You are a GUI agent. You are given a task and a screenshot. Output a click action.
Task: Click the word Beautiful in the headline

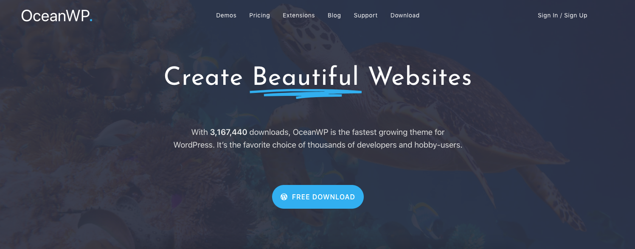coord(306,78)
